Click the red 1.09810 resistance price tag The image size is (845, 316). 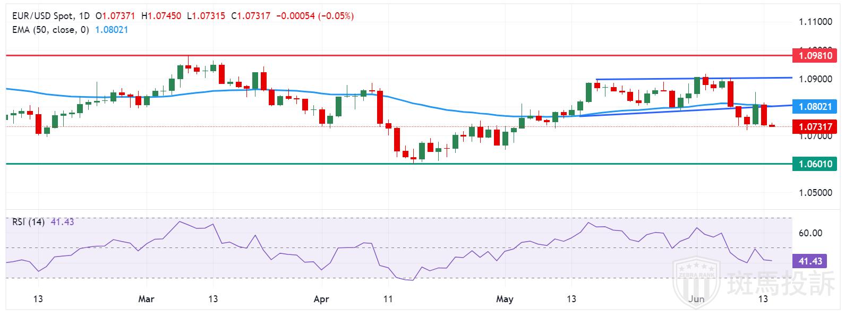(x=814, y=55)
